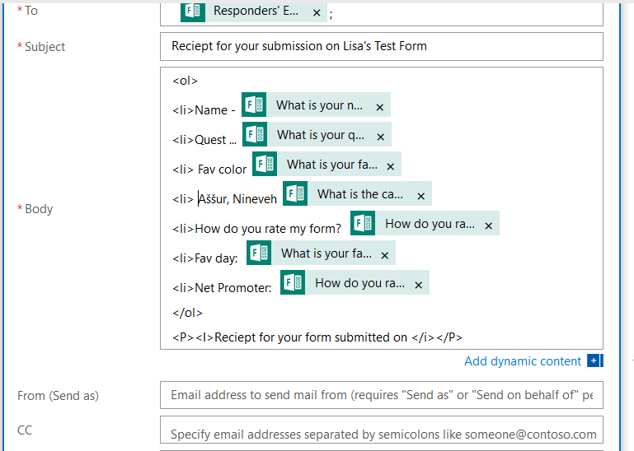634x451 pixels.
Task: Click Forms icon on 'What is your q...' token
Action: click(x=255, y=134)
